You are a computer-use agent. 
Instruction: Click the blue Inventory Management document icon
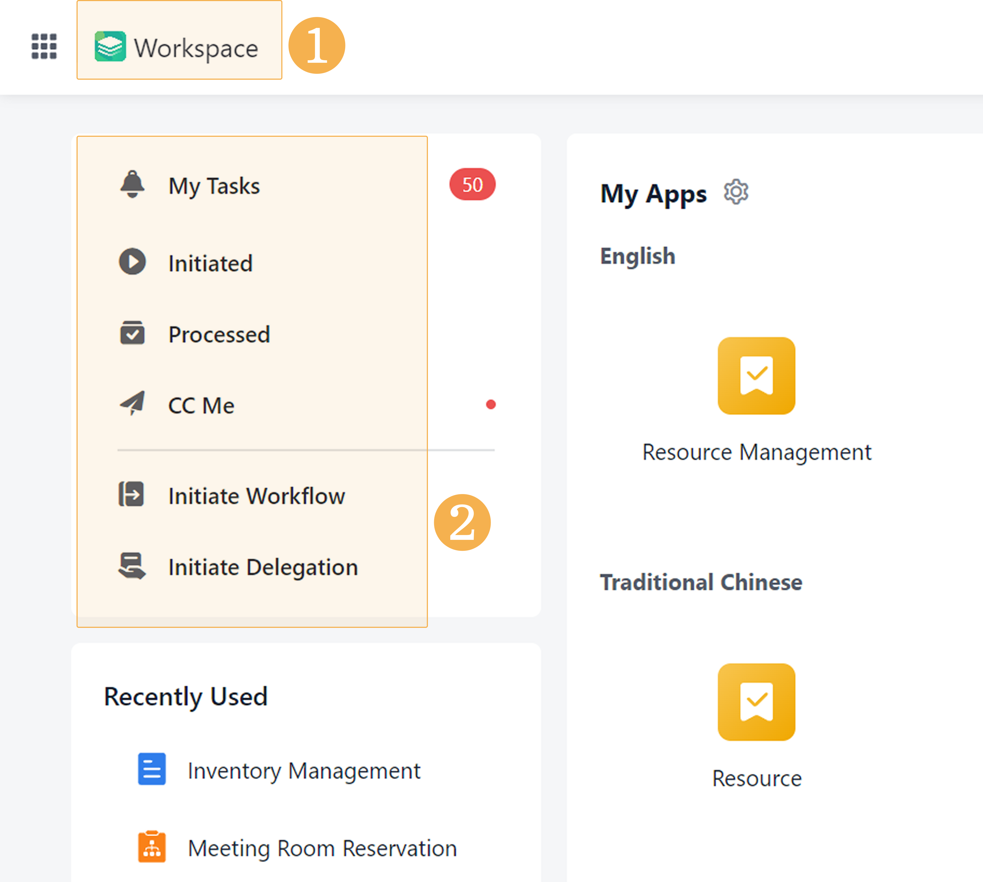[152, 769]
